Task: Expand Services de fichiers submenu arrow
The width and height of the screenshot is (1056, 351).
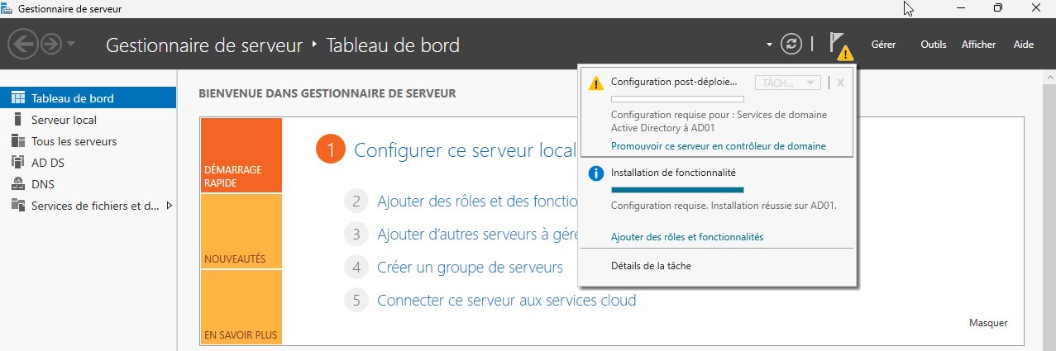Action: point(170,206)
